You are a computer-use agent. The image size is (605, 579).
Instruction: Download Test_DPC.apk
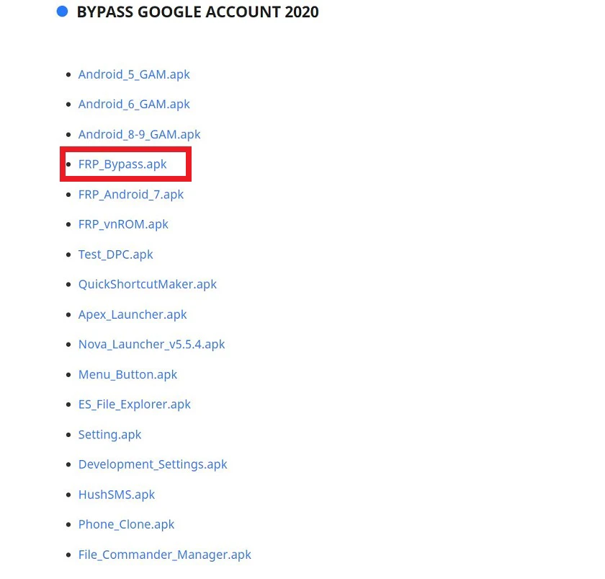115,255
